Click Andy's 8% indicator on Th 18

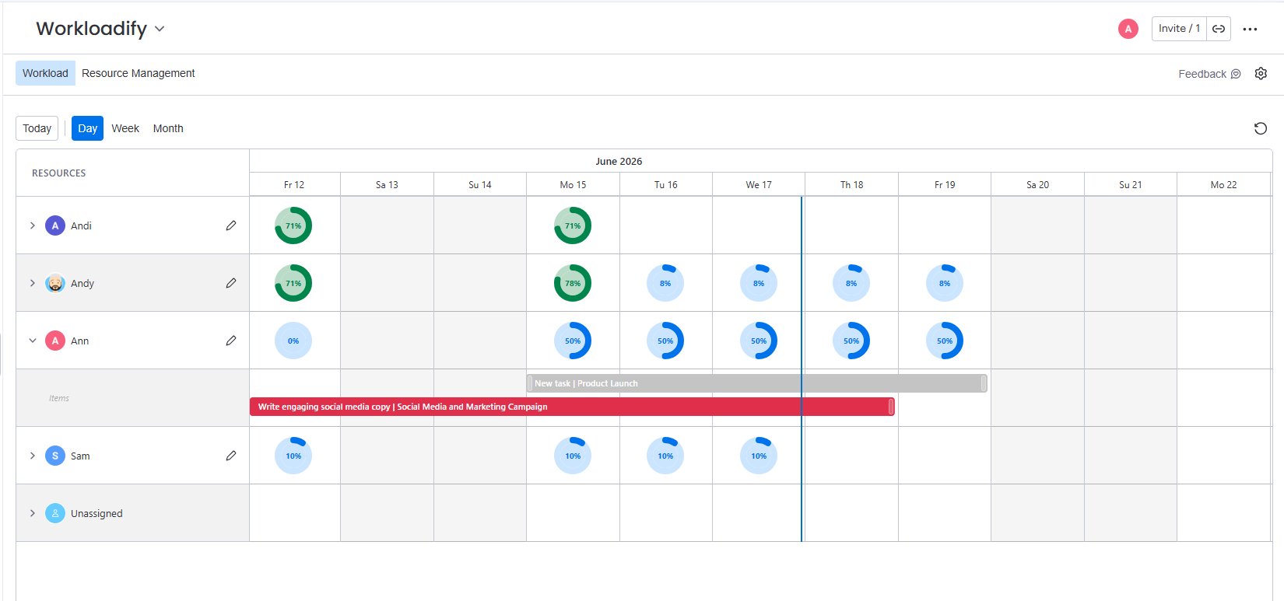tap(851, 283)
